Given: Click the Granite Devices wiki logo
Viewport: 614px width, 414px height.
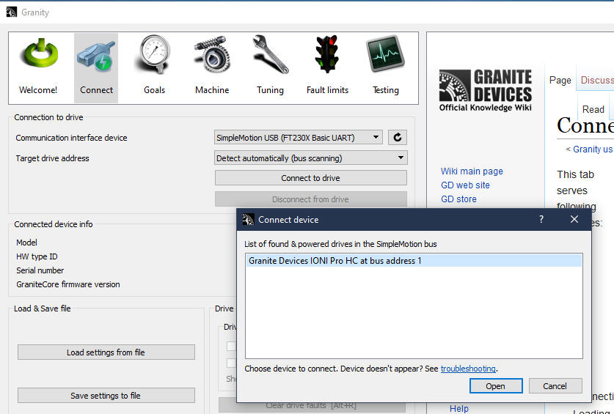Looking at the screenshot, I should coord(485,90).
